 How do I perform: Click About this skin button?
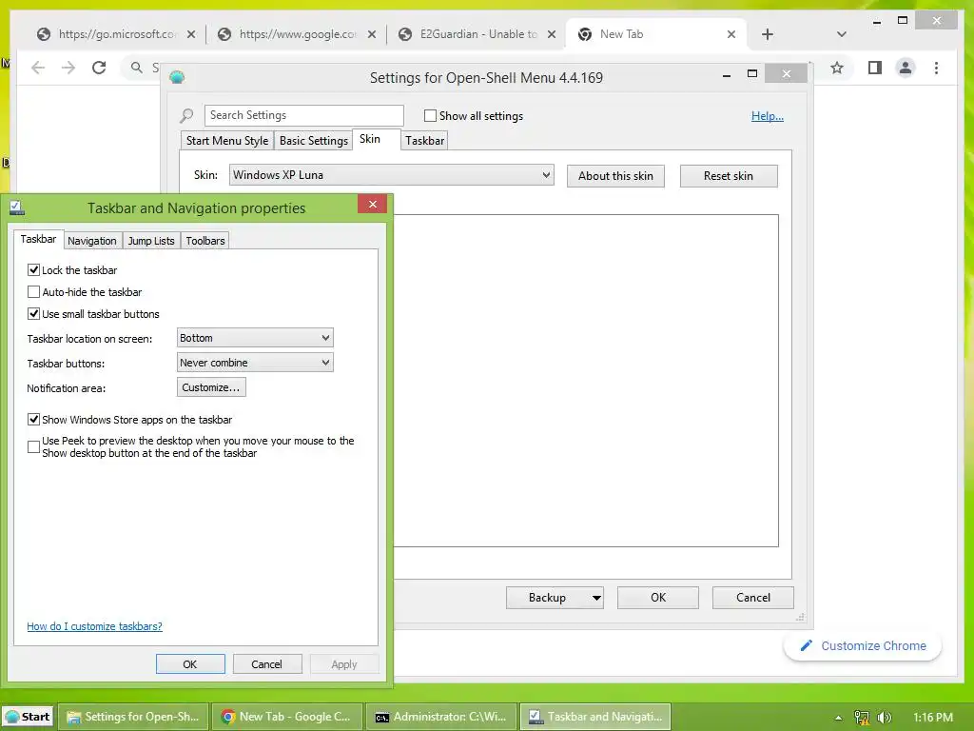click(615, 176)
